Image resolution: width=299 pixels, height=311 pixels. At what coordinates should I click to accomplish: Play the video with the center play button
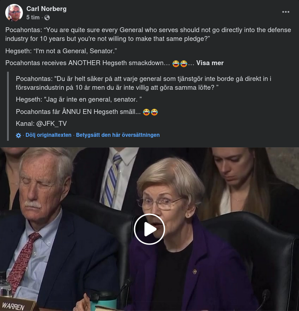(x=149, y=229)
